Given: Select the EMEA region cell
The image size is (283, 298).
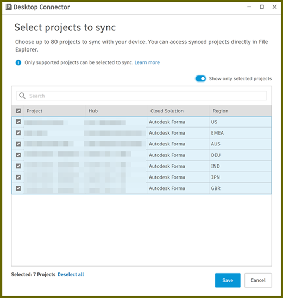Looking at the screenshot, I should 240,133.
